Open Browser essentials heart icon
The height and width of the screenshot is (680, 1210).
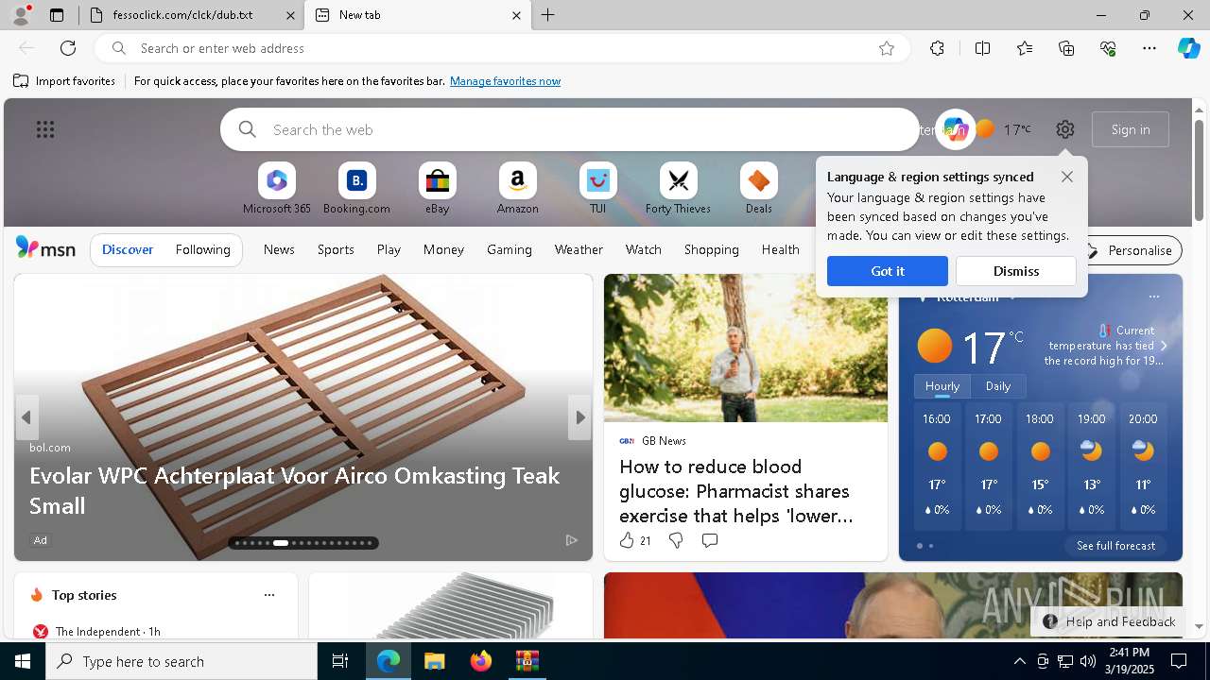[1108, 48]
